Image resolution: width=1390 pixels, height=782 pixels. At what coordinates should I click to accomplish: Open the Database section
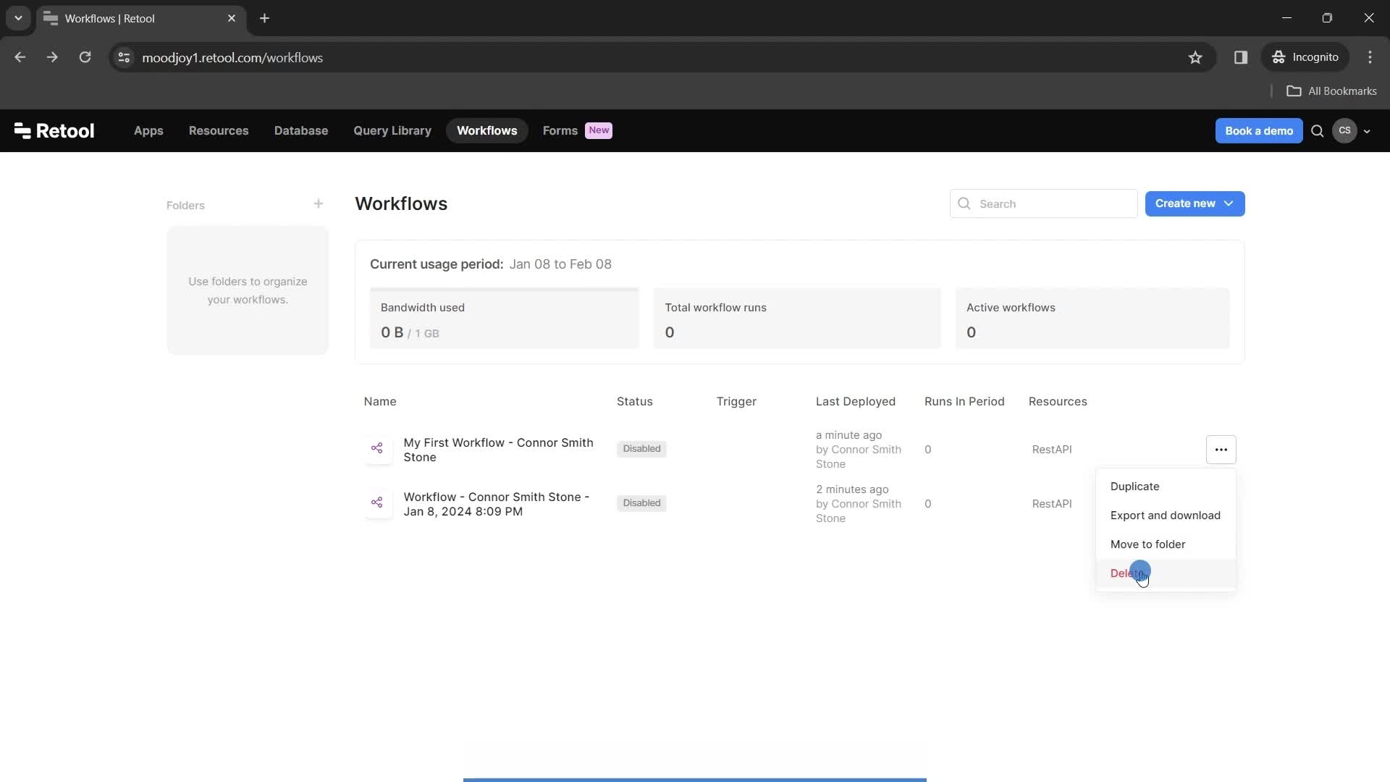301,131
